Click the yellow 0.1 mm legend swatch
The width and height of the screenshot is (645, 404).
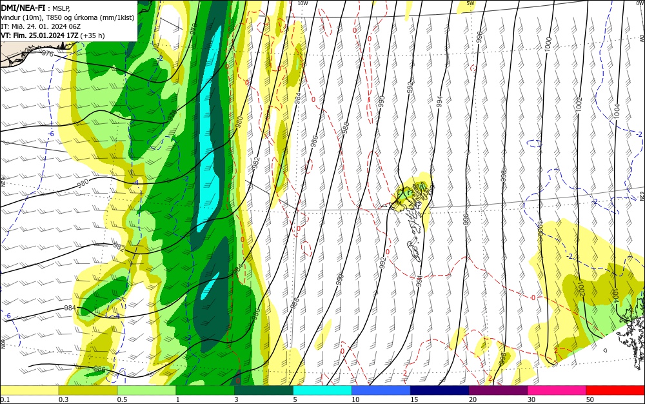point(29,390)
